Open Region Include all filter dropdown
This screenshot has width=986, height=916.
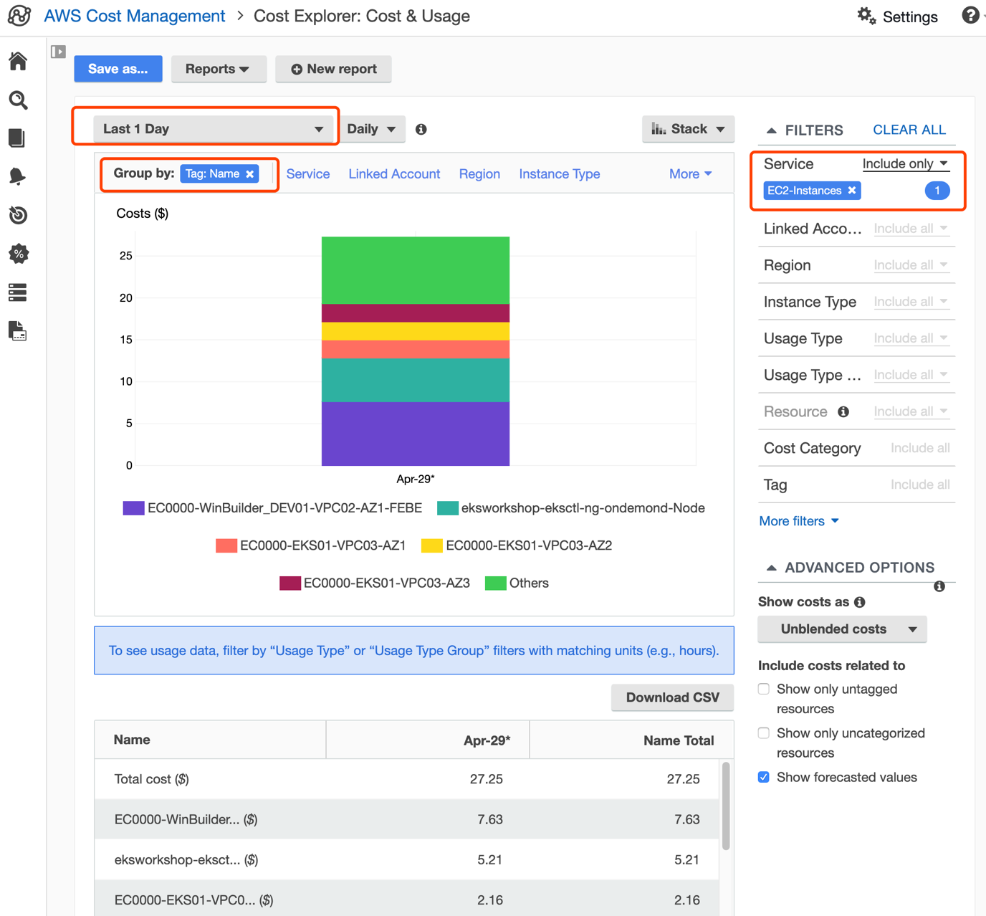point(911,265)
